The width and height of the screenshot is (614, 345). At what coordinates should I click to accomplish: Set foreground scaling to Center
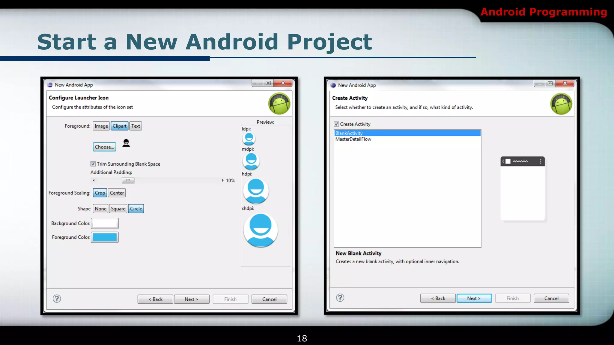pyautogui.click(x=117, y=193)
